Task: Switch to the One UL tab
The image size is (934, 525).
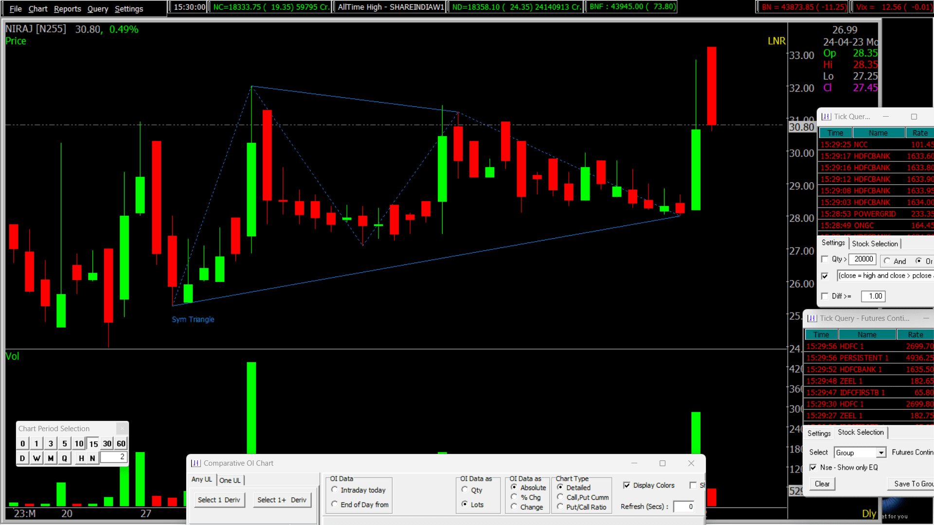Action: (x=230, y=480)
